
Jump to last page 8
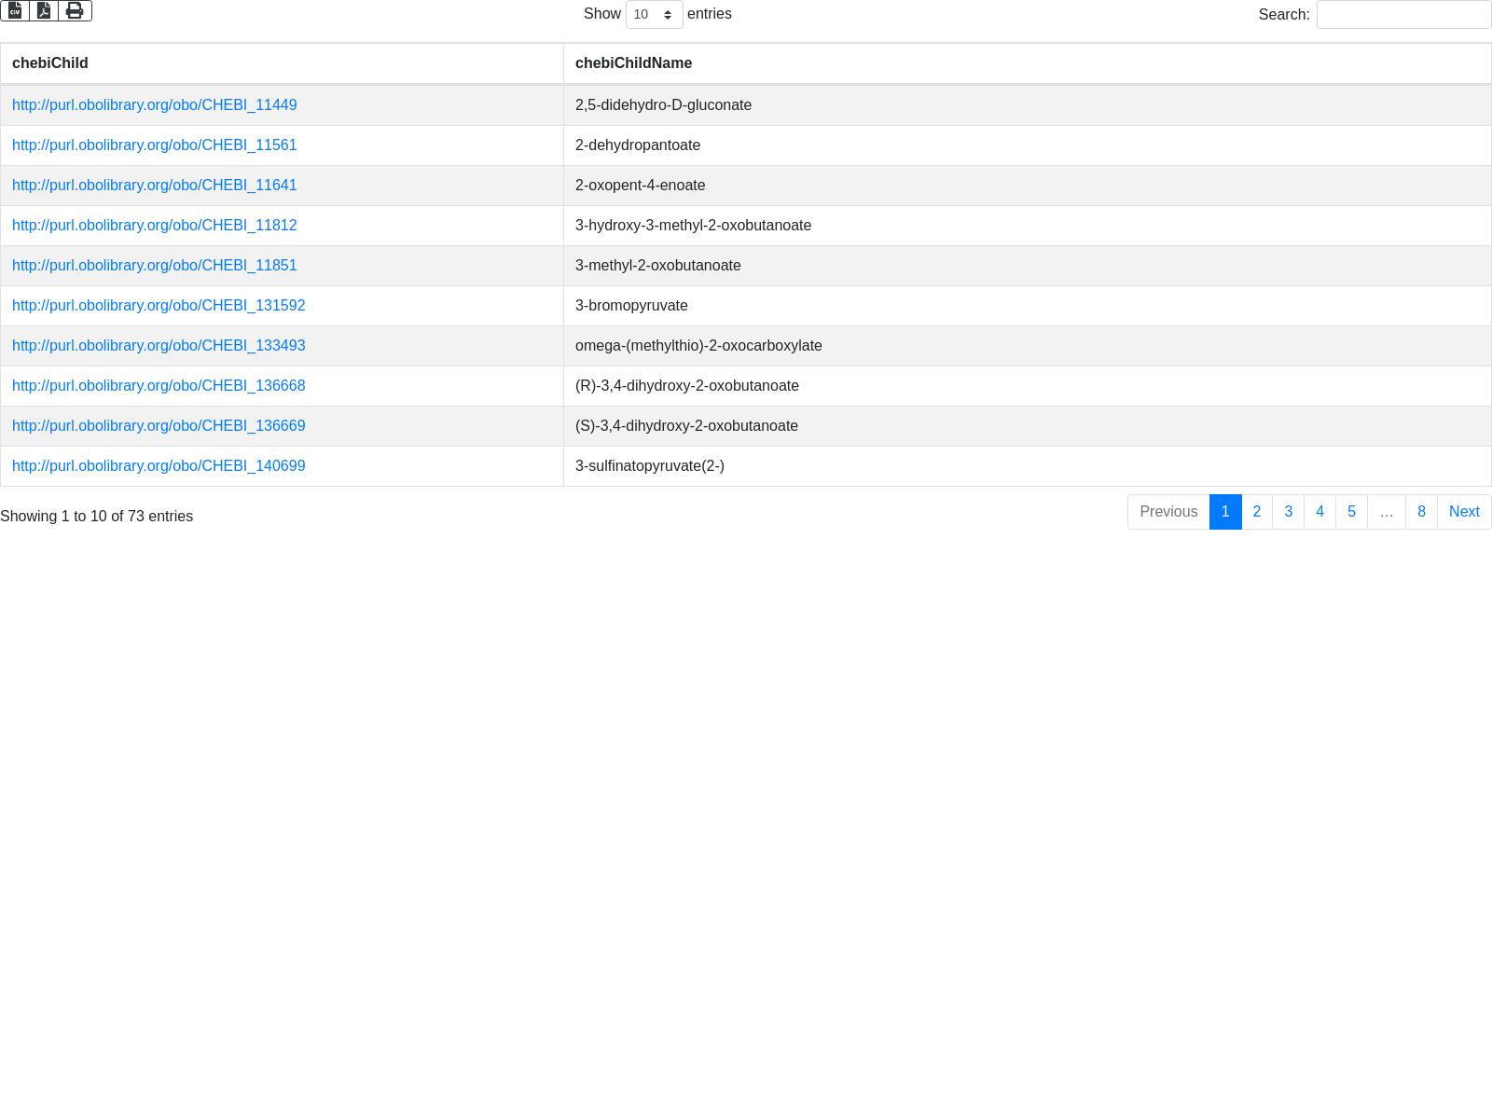click(x=1421, y=512)
